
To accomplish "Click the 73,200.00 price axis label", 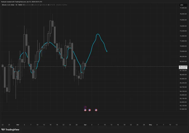I will 183,31.
